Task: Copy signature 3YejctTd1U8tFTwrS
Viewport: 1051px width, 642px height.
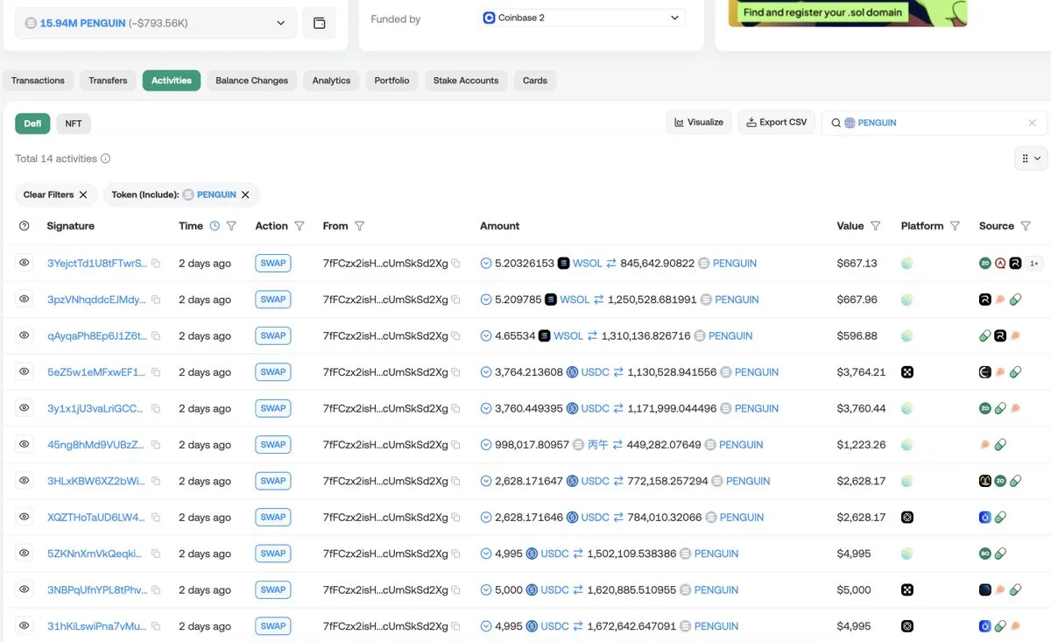Action: (156, 264)
